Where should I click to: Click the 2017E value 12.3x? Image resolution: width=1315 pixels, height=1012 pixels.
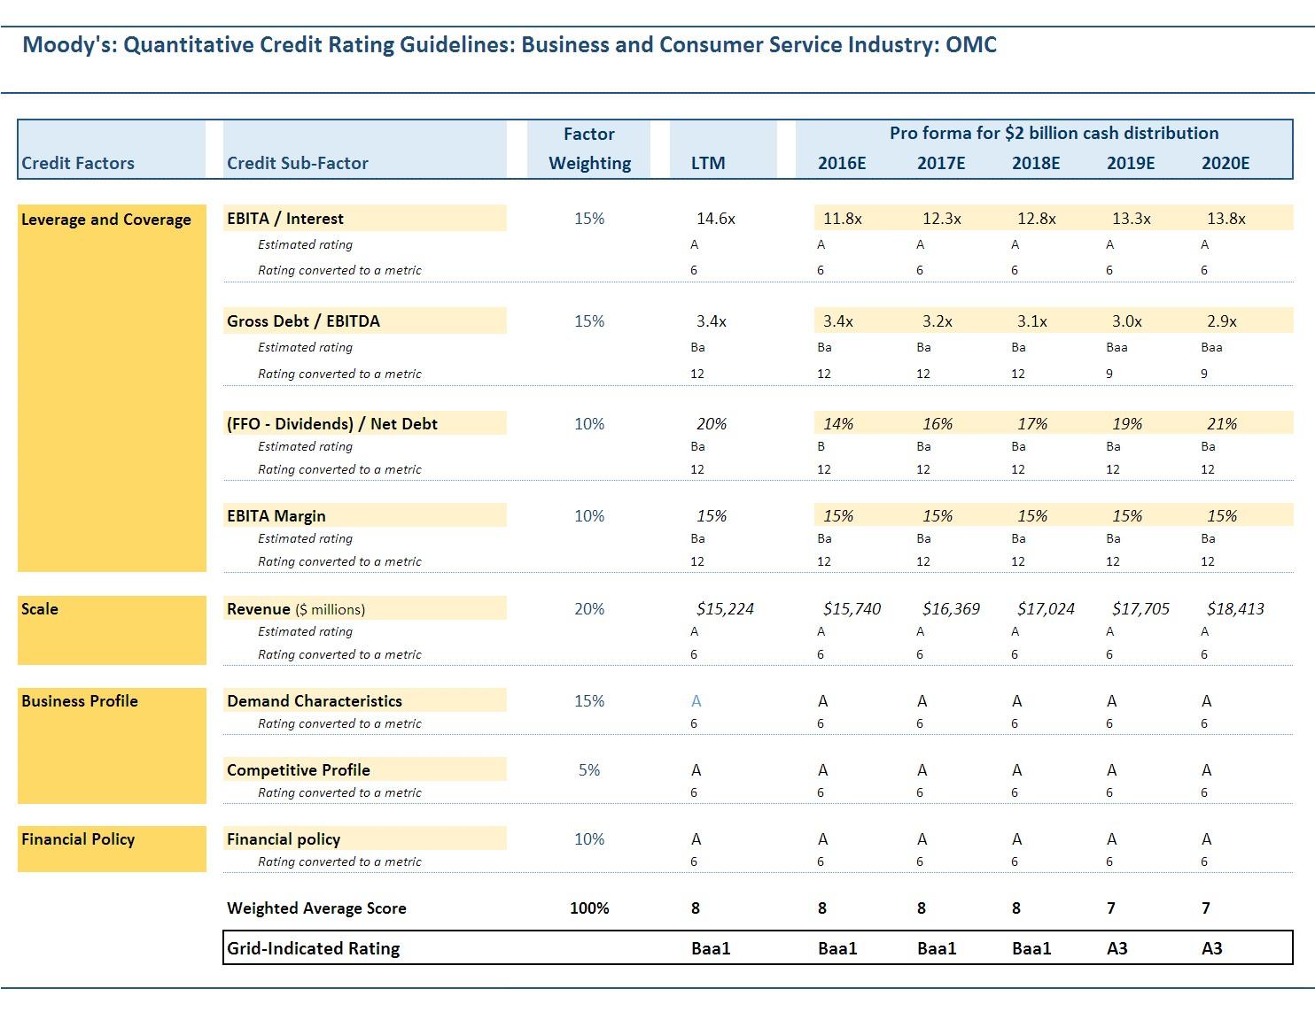tap(942, 219)
